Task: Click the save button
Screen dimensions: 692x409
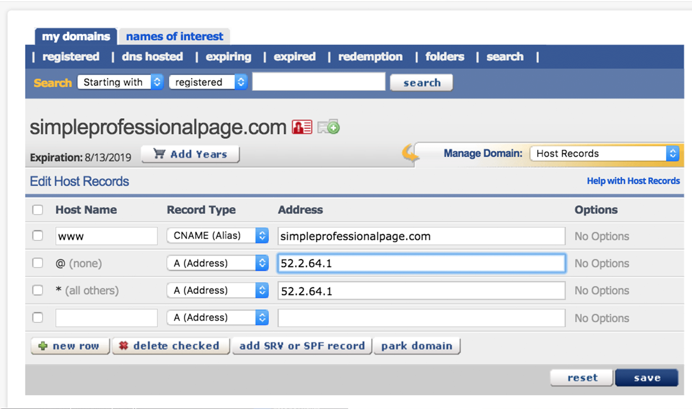Action: [x=646, y=378]
